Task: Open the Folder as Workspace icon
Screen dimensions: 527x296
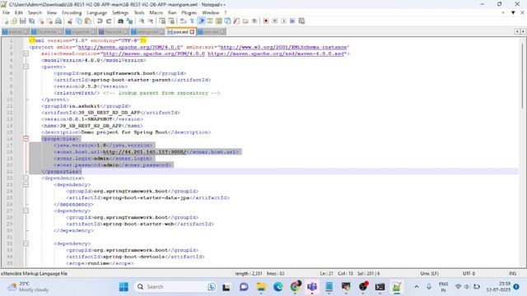Action: tap(245, 21)
